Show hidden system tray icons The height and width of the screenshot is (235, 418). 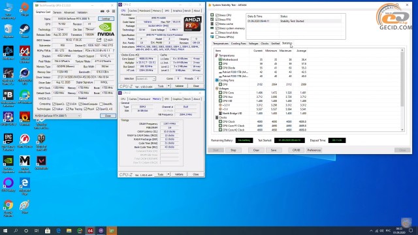[x=371, y=230]
